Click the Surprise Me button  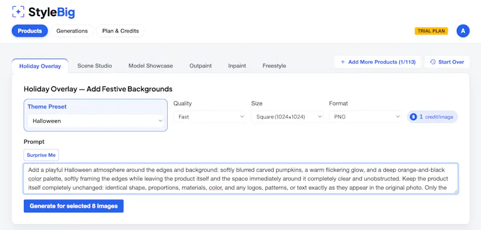click(41, 155)
